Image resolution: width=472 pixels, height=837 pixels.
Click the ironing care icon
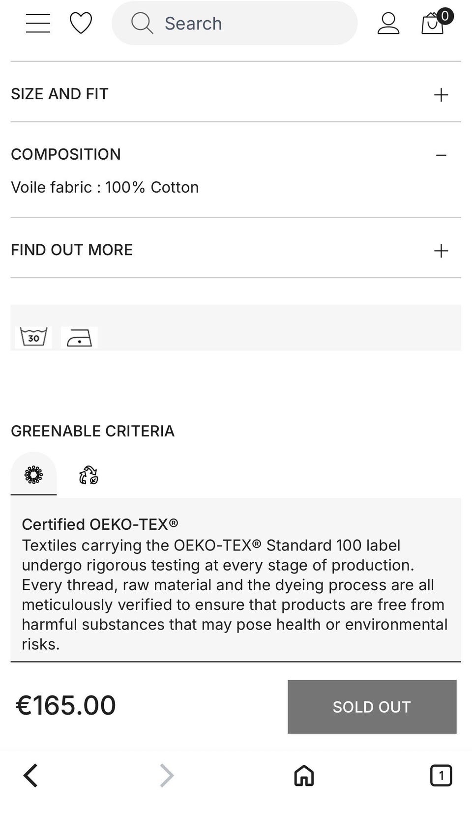pos(79,338)
